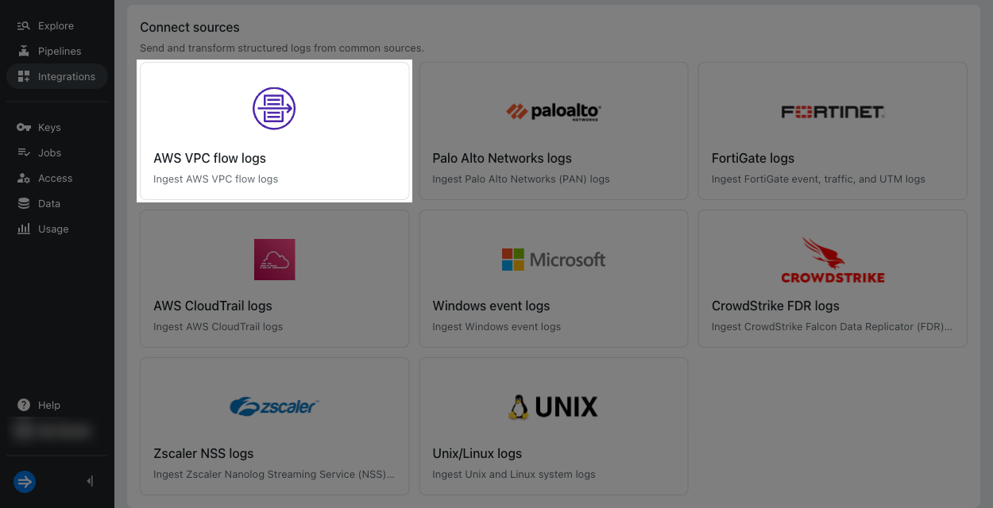Open Zscaler NSS logs title
Screen dimensions: 993x508
(x=203, y=453)
